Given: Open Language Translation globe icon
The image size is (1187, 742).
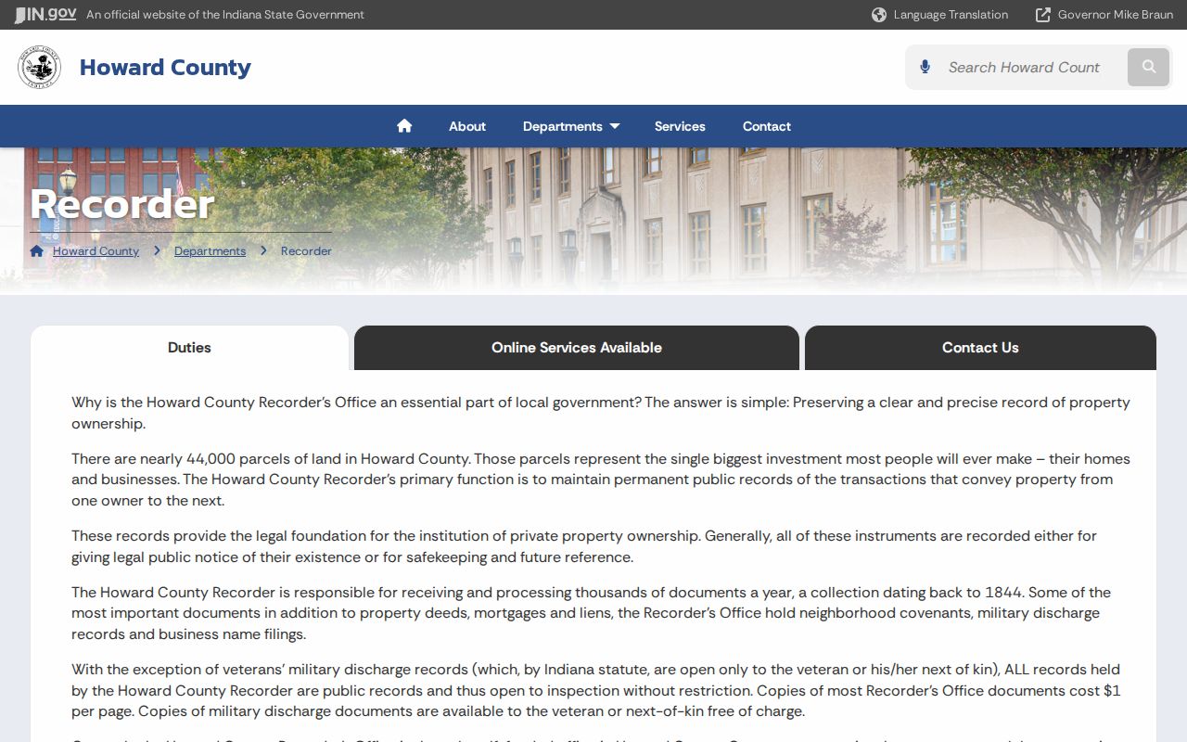Looking at the screenshot, I should 879,15.
